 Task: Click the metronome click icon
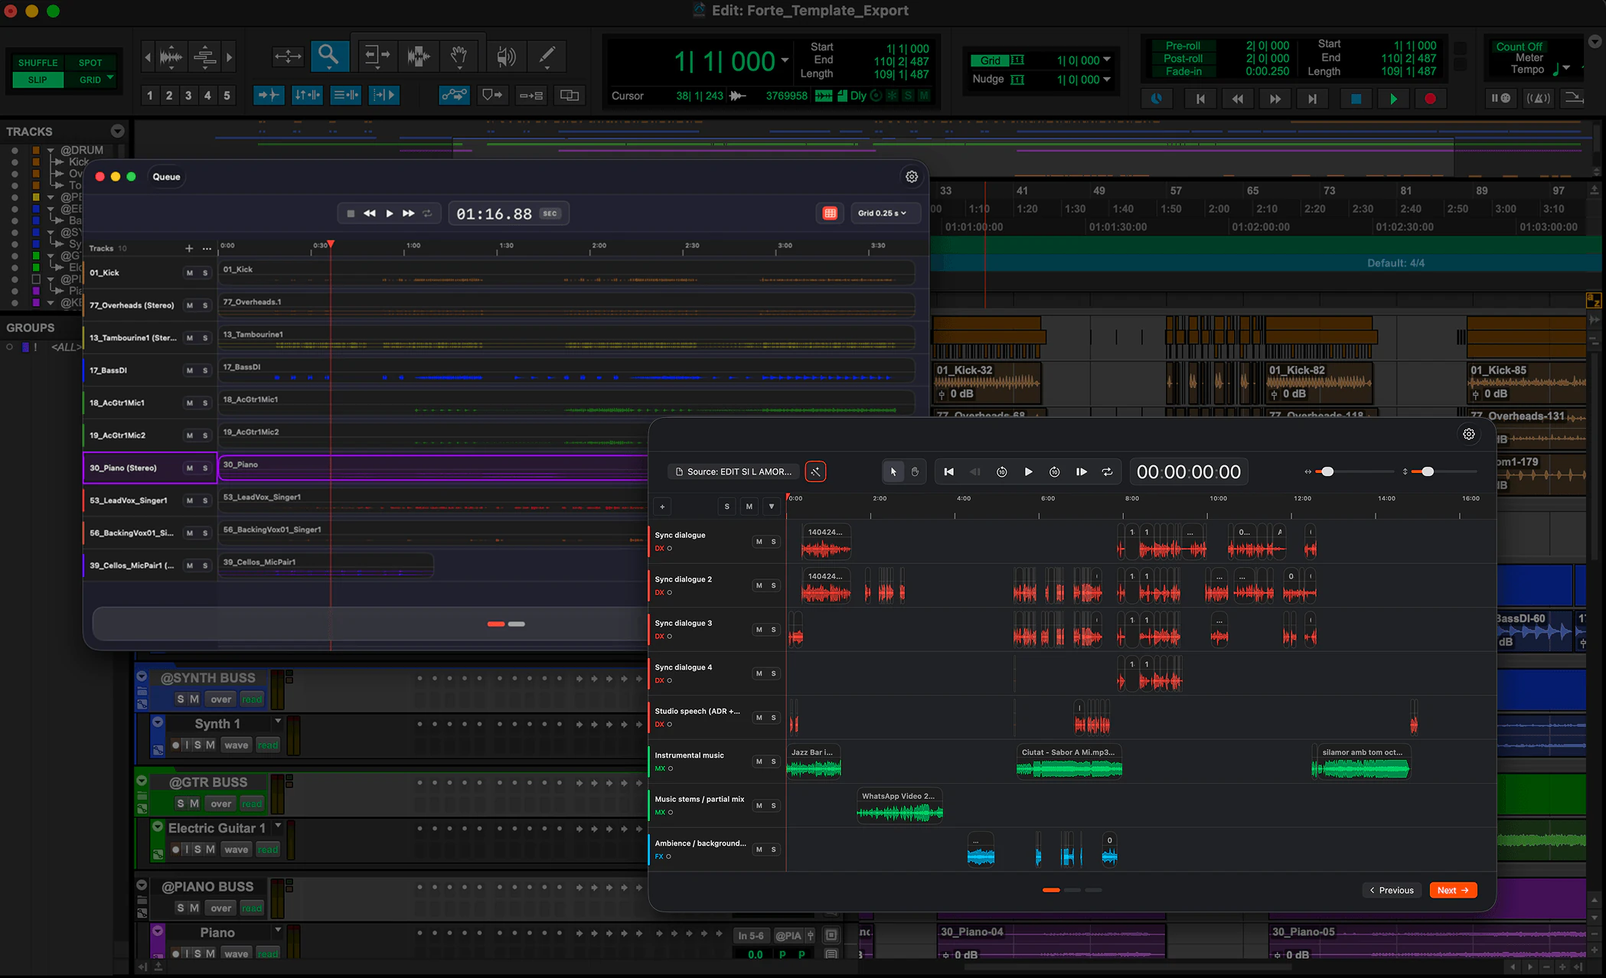(x=1538, y=98)
